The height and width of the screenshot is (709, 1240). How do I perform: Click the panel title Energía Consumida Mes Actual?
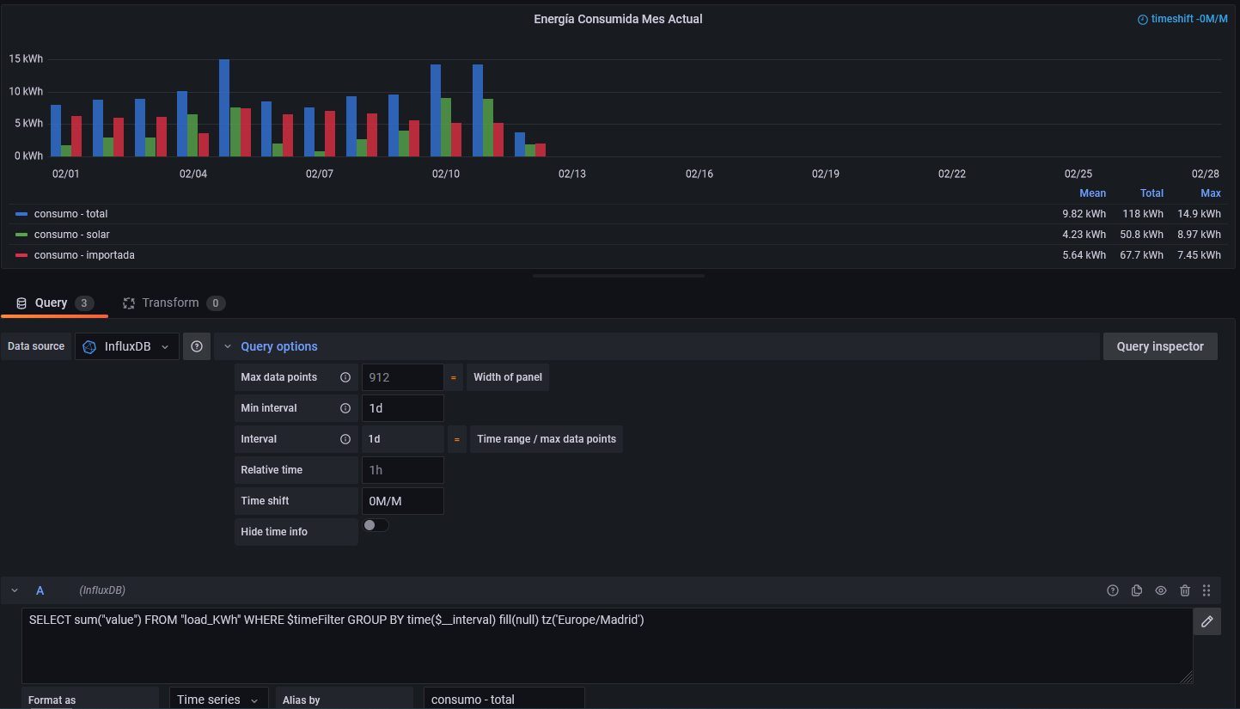click(619, 19)
